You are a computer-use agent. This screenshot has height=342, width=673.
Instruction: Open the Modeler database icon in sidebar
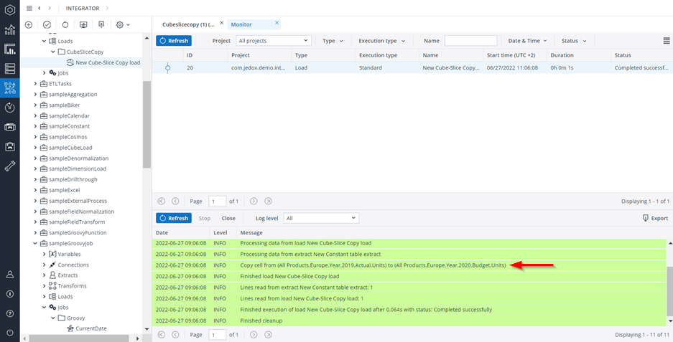pos(10,68)
